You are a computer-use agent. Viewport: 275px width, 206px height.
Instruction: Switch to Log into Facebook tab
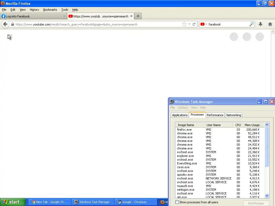pos(33,16)
